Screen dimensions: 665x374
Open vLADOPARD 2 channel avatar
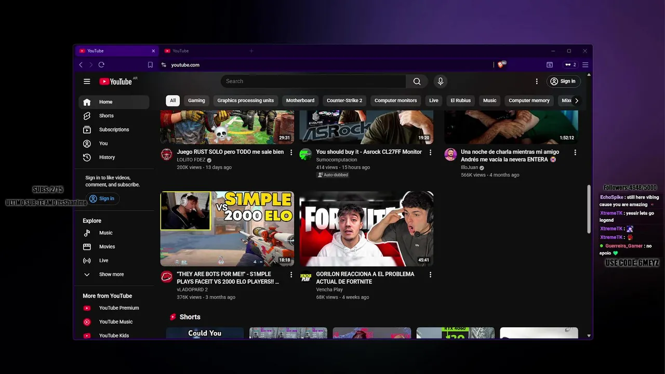click(166, 276)
